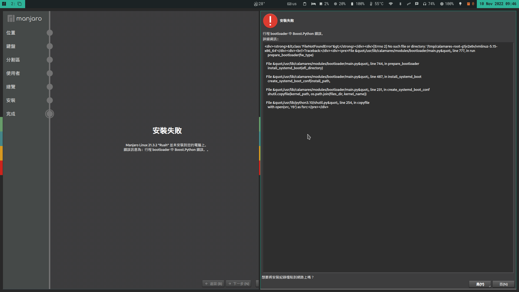
Task: Click the keyboard layout indicator labeled us
Action: [292, 4]
